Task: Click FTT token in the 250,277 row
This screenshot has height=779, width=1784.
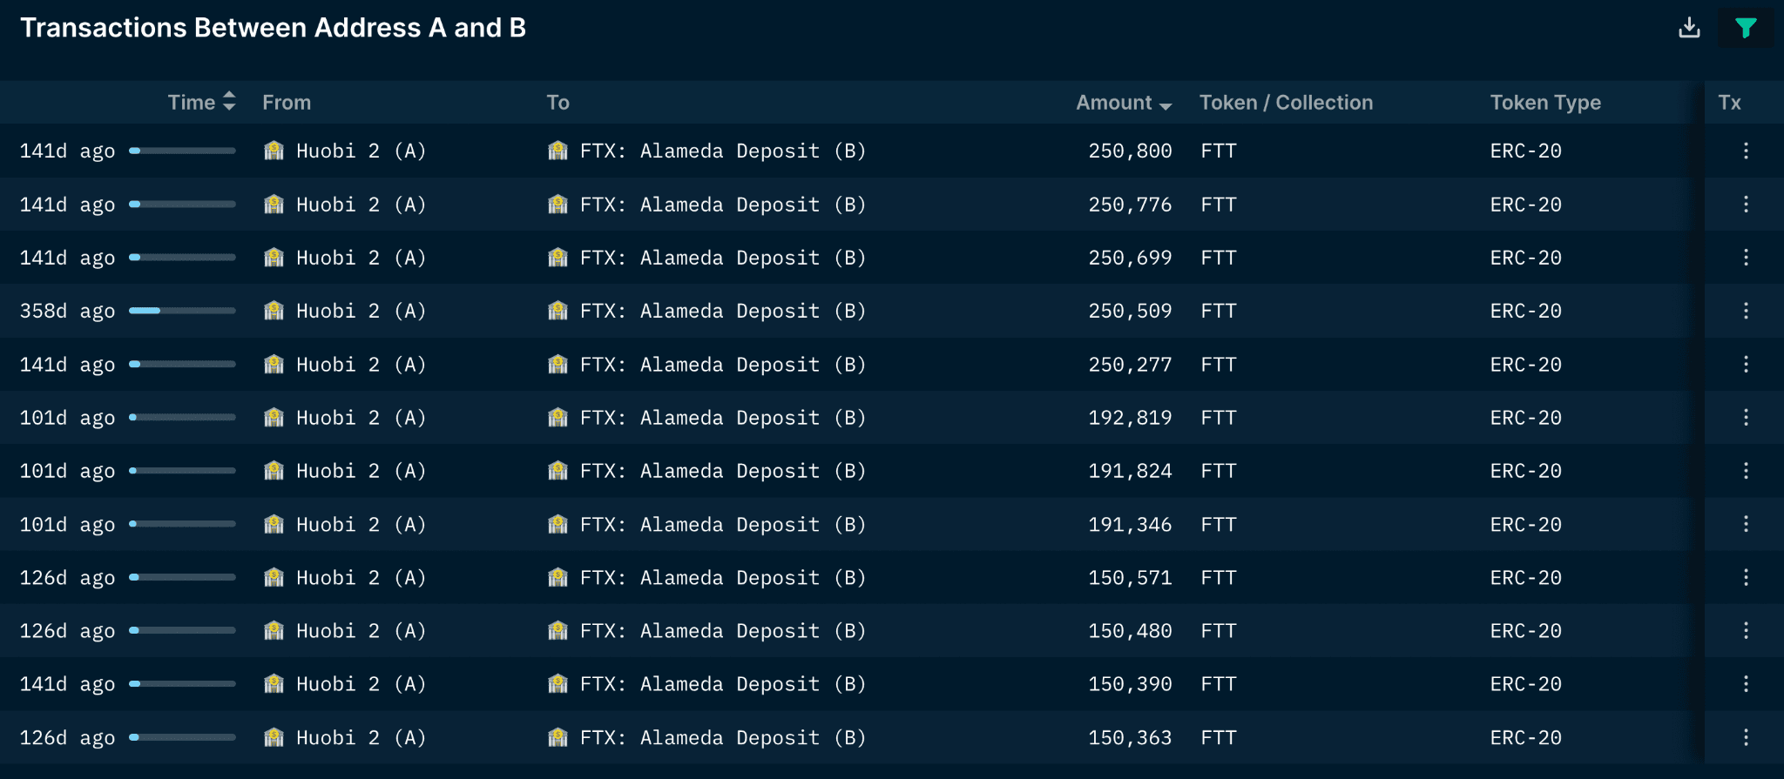Action: (1218, 365)
